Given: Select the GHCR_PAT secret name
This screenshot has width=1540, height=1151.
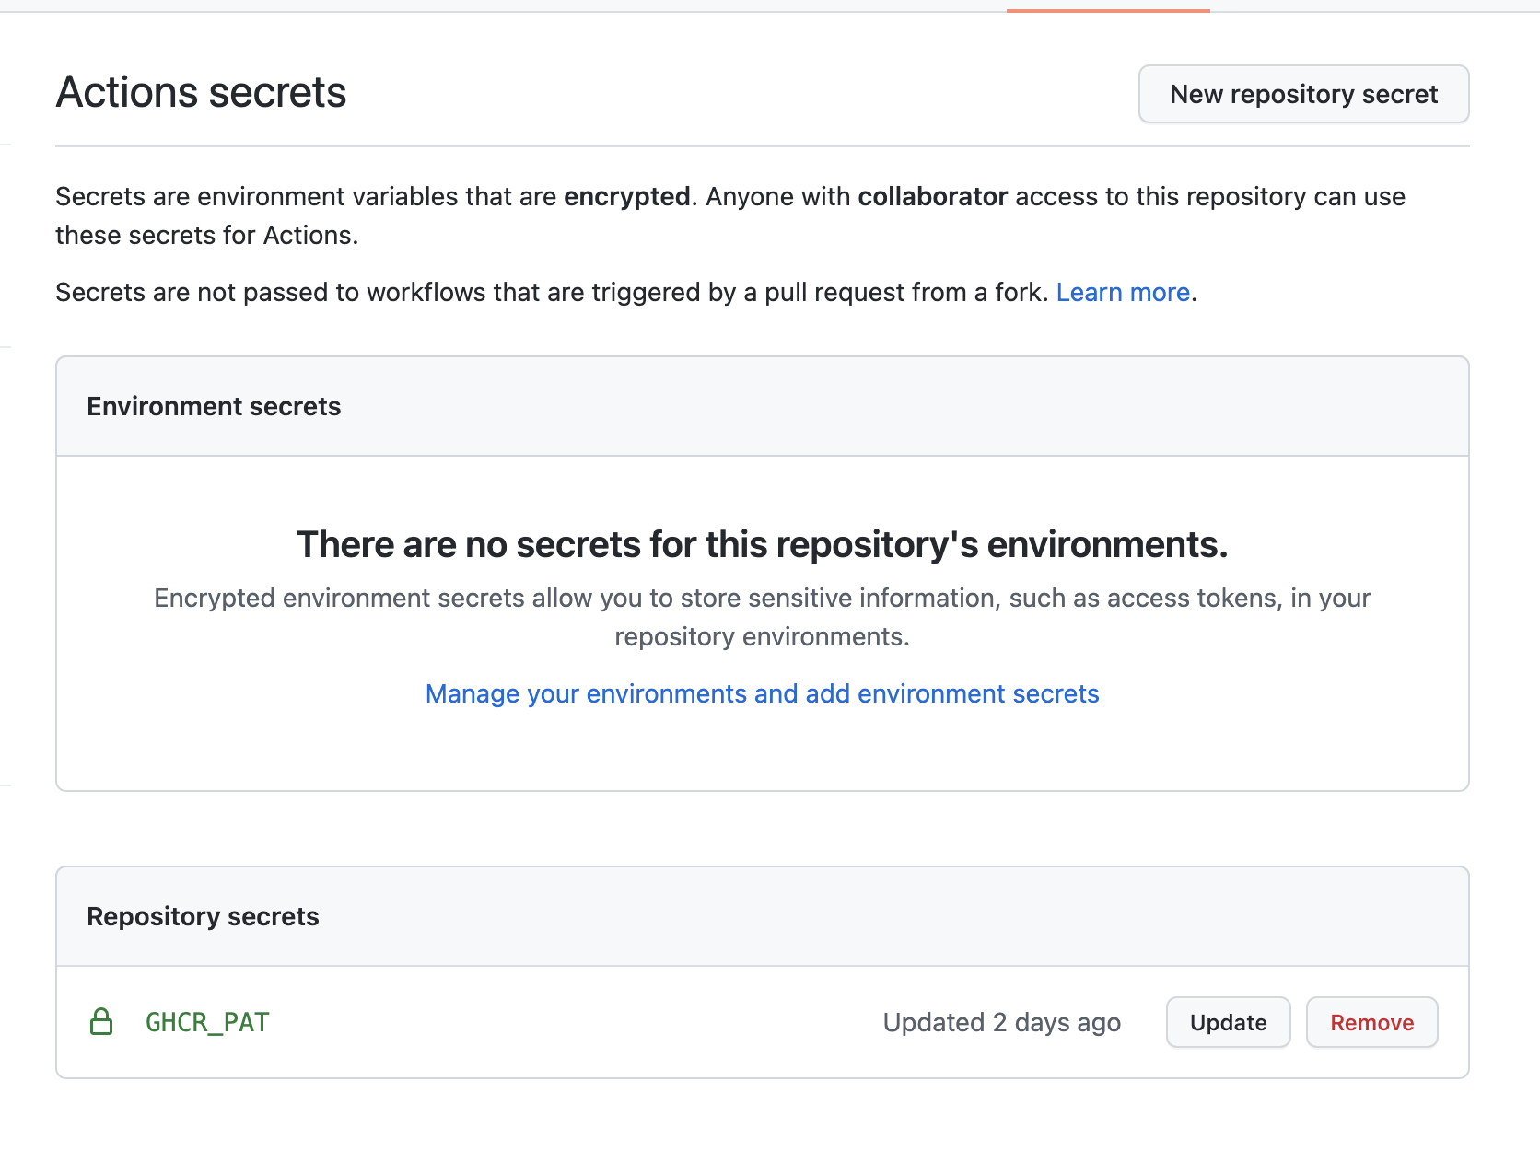Looking at the screenshot, I should click(207, 1022).
